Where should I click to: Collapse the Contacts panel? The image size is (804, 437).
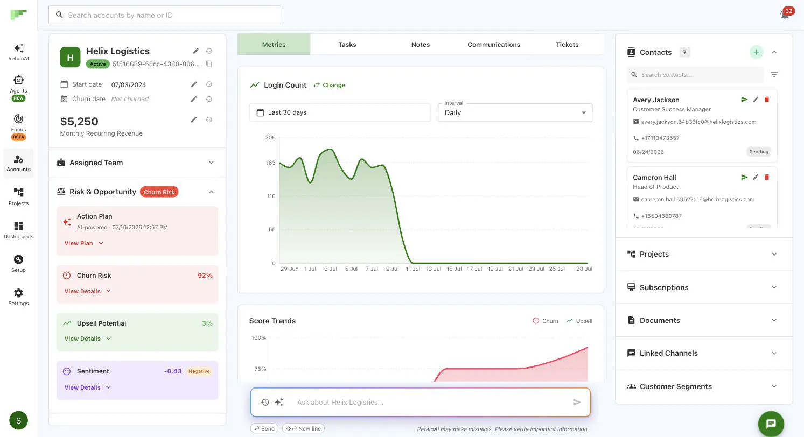tap(774, 52)
